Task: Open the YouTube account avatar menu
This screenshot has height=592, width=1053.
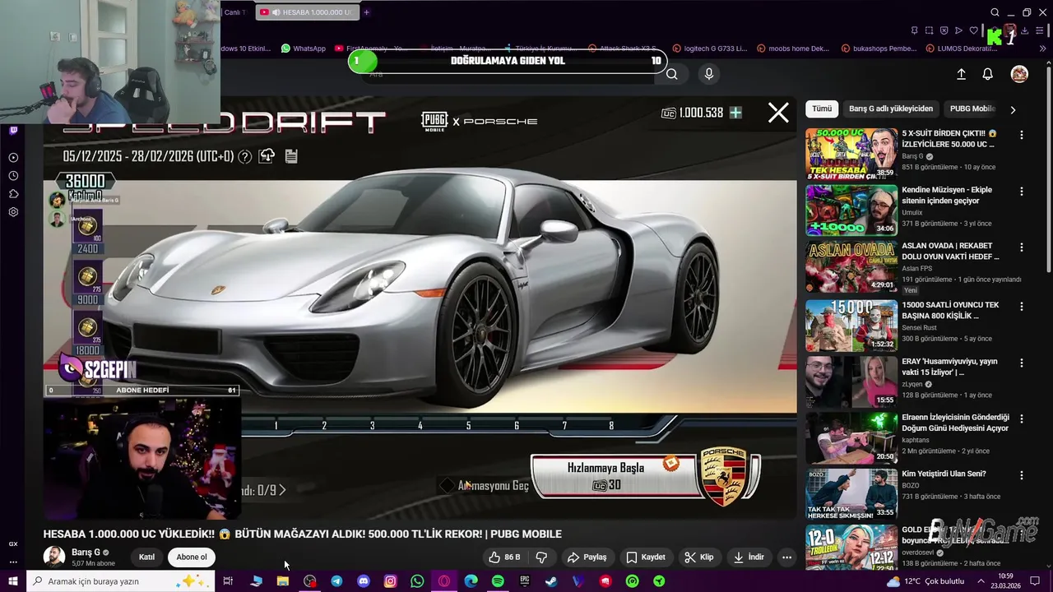Action: click(x=1019, y=74)
